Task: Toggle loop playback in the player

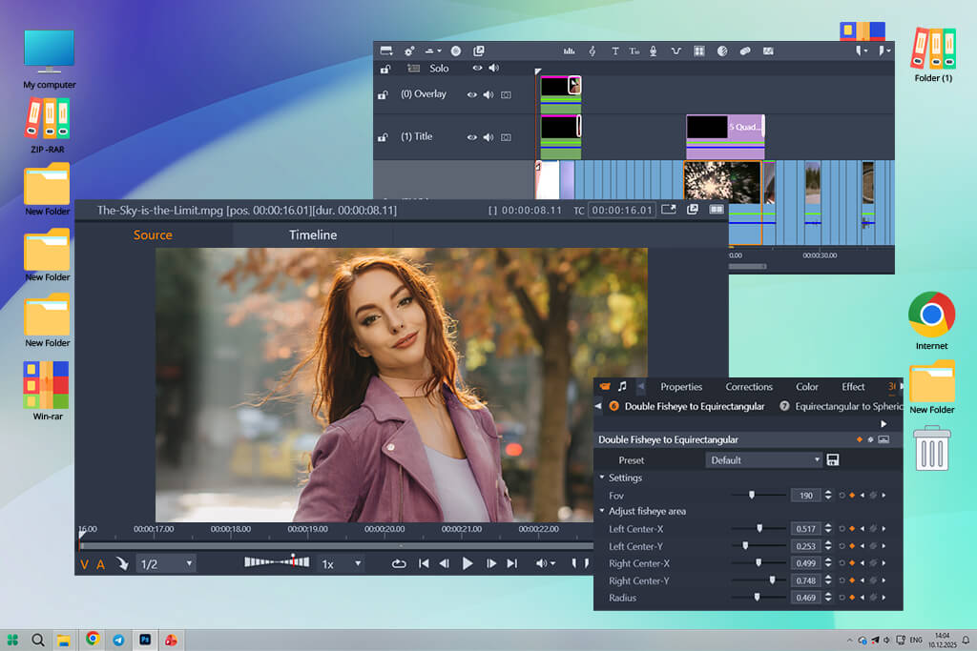Action: tap(399, 564)
